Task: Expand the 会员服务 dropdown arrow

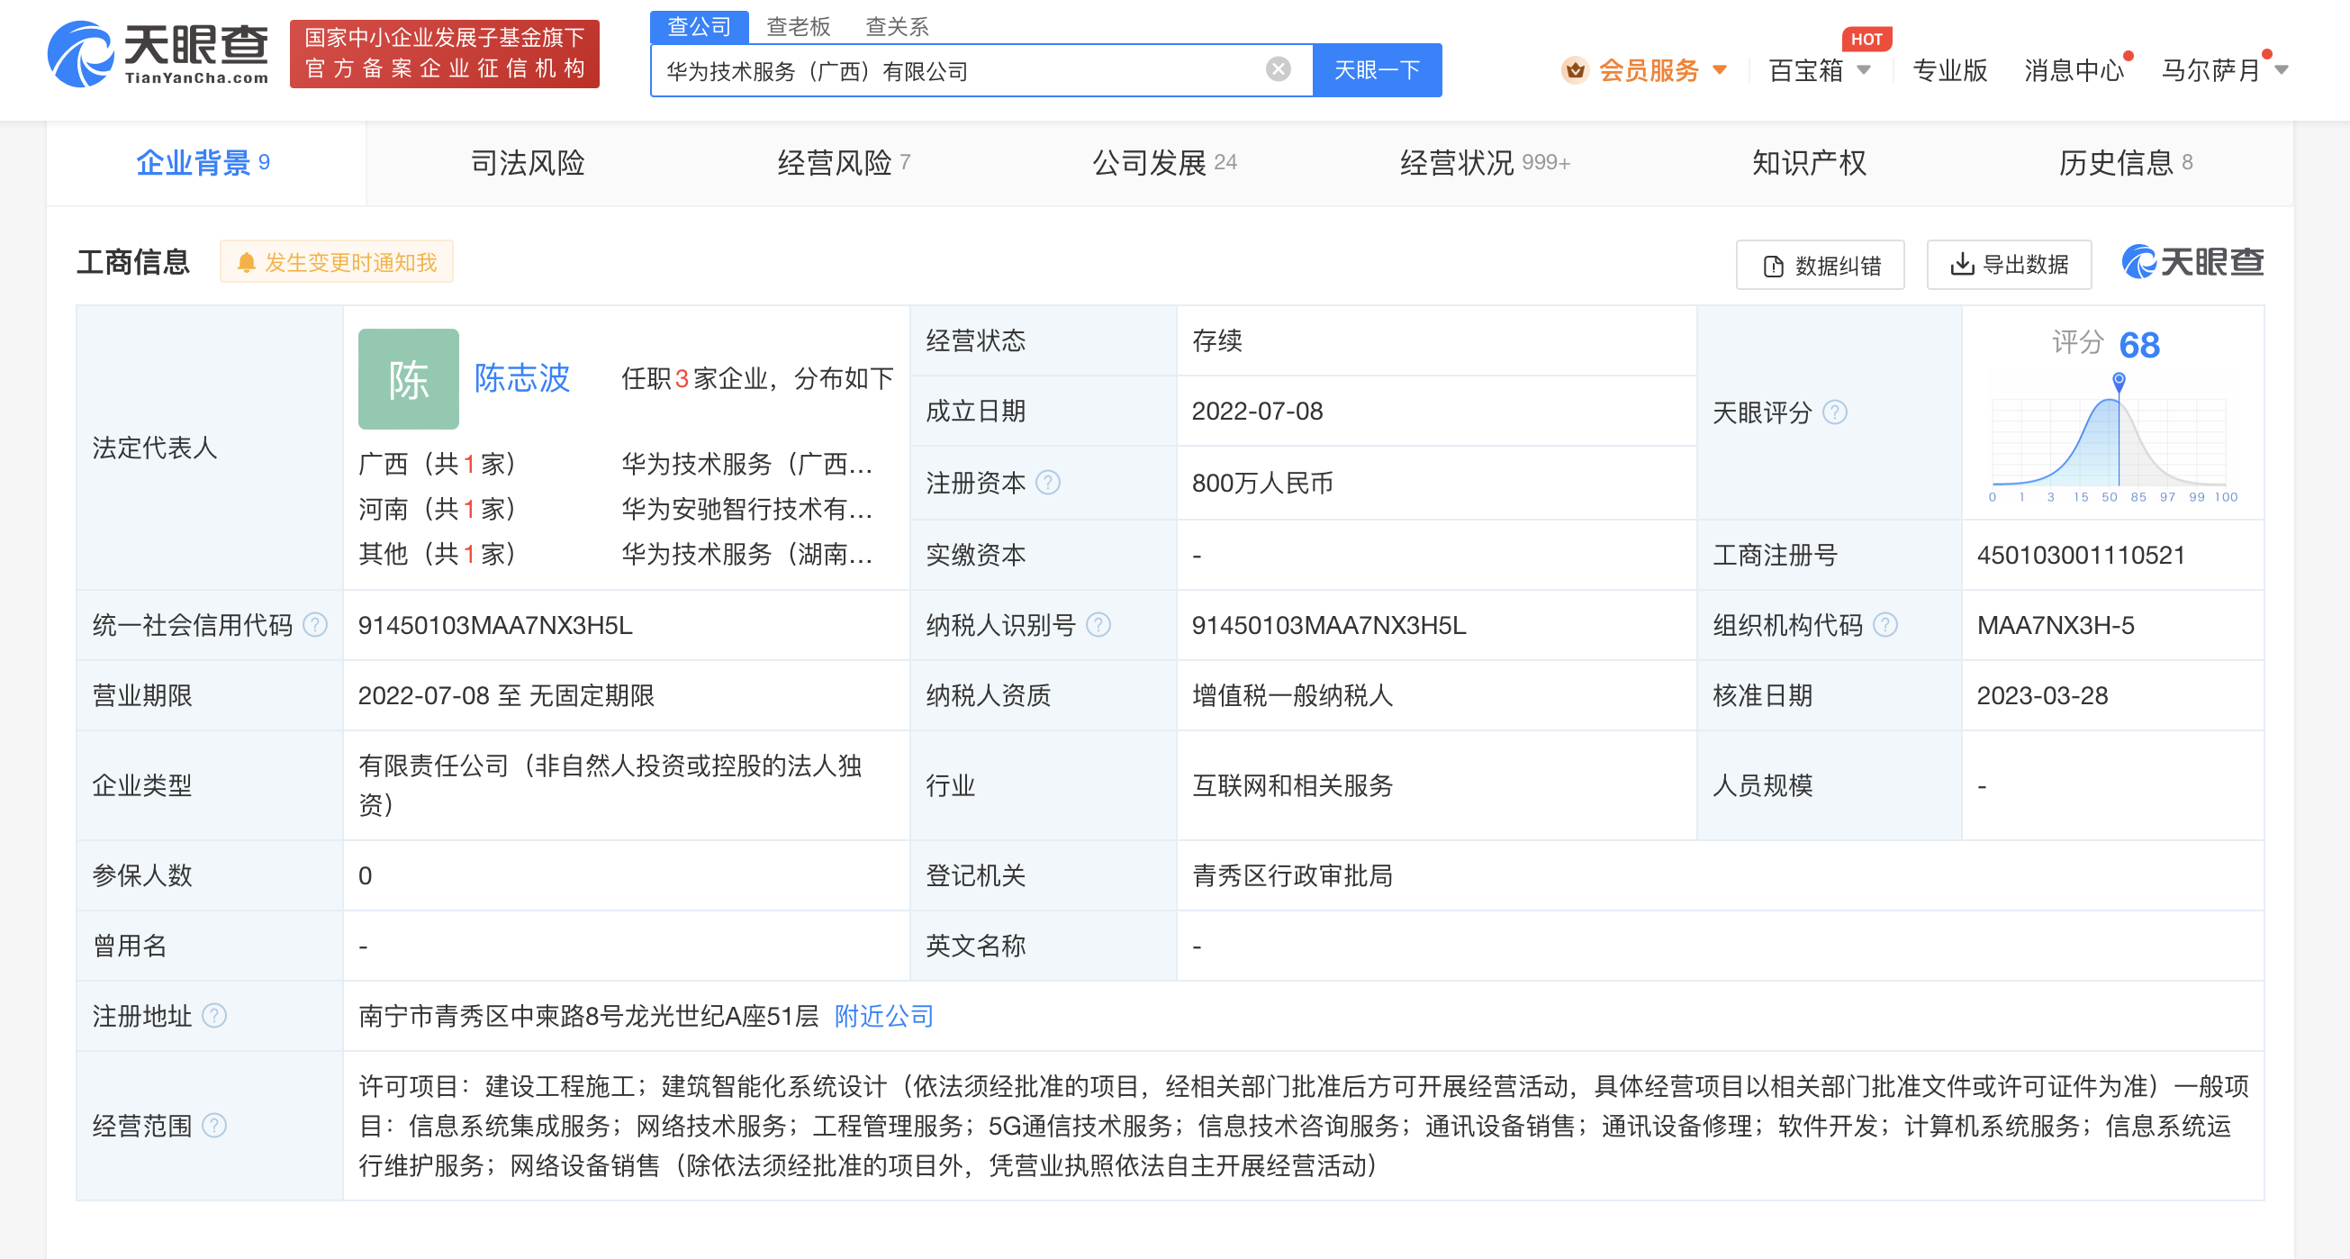Action: click(x=1719, y=70)
